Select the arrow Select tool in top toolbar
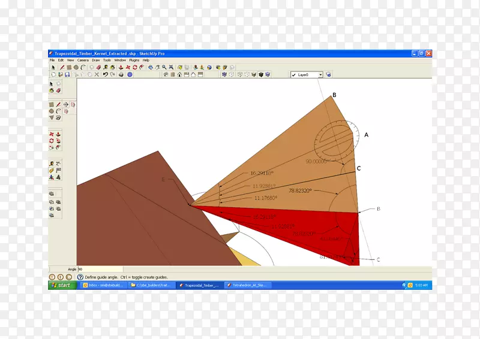Screen dimensions: 480x339 53,68
